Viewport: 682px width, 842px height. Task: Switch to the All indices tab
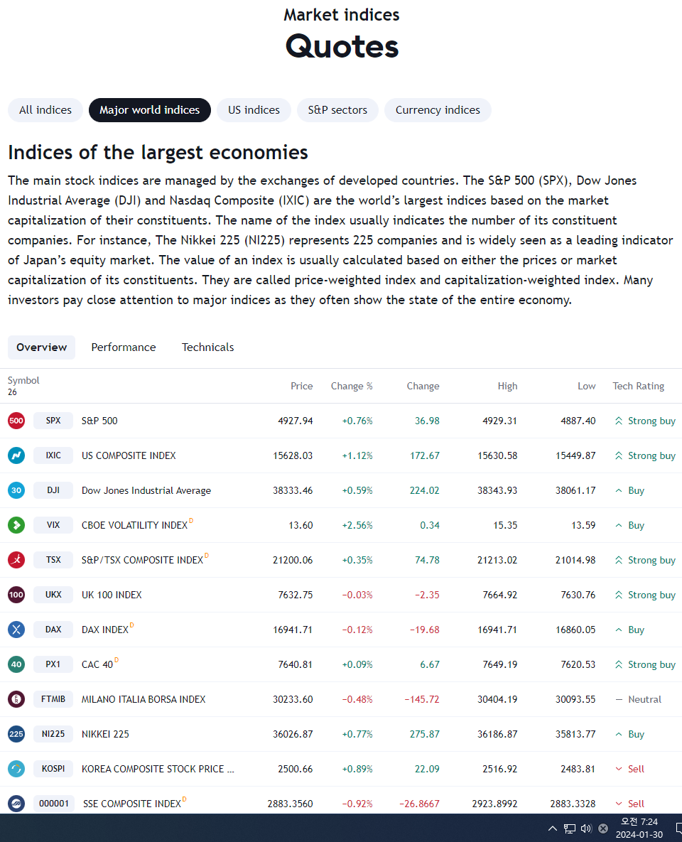(45, 110)
